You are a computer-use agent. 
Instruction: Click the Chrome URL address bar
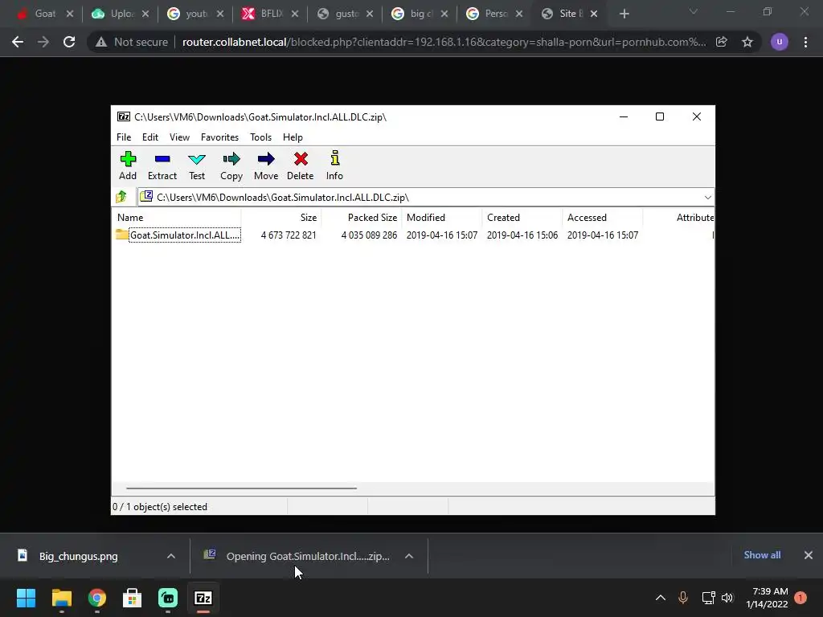tap(444, 42)
